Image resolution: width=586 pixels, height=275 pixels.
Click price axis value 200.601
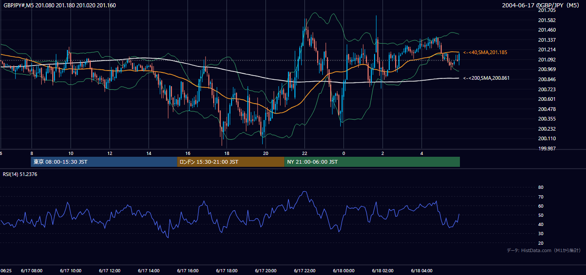pos(547,99)
